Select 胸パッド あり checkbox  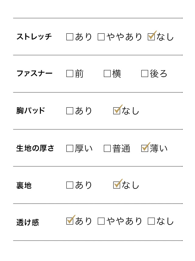[70, 111]
